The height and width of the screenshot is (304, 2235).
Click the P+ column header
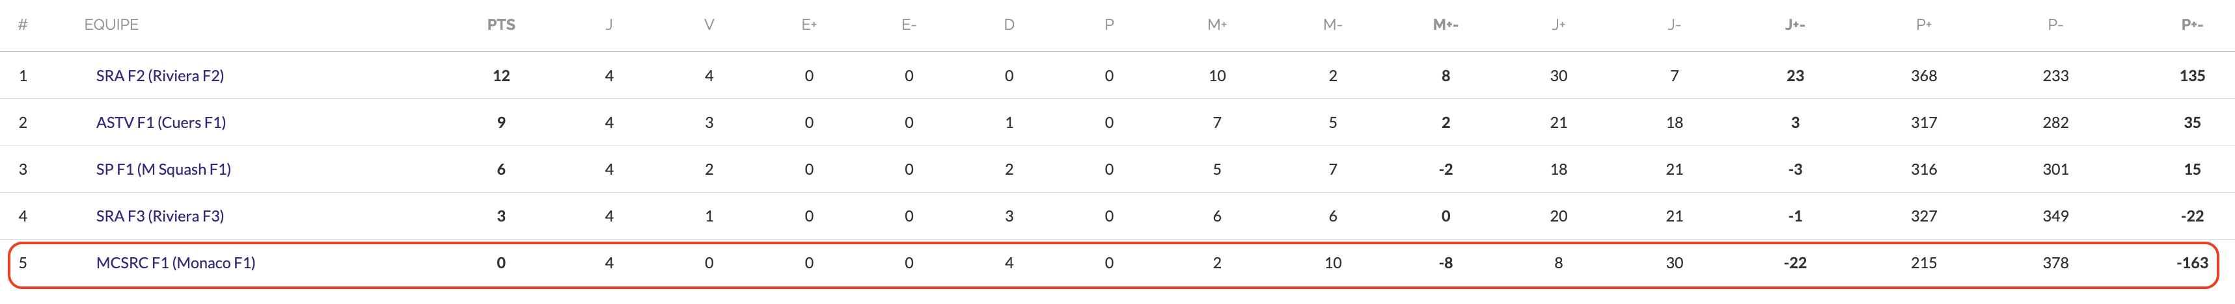[1923, 25]
